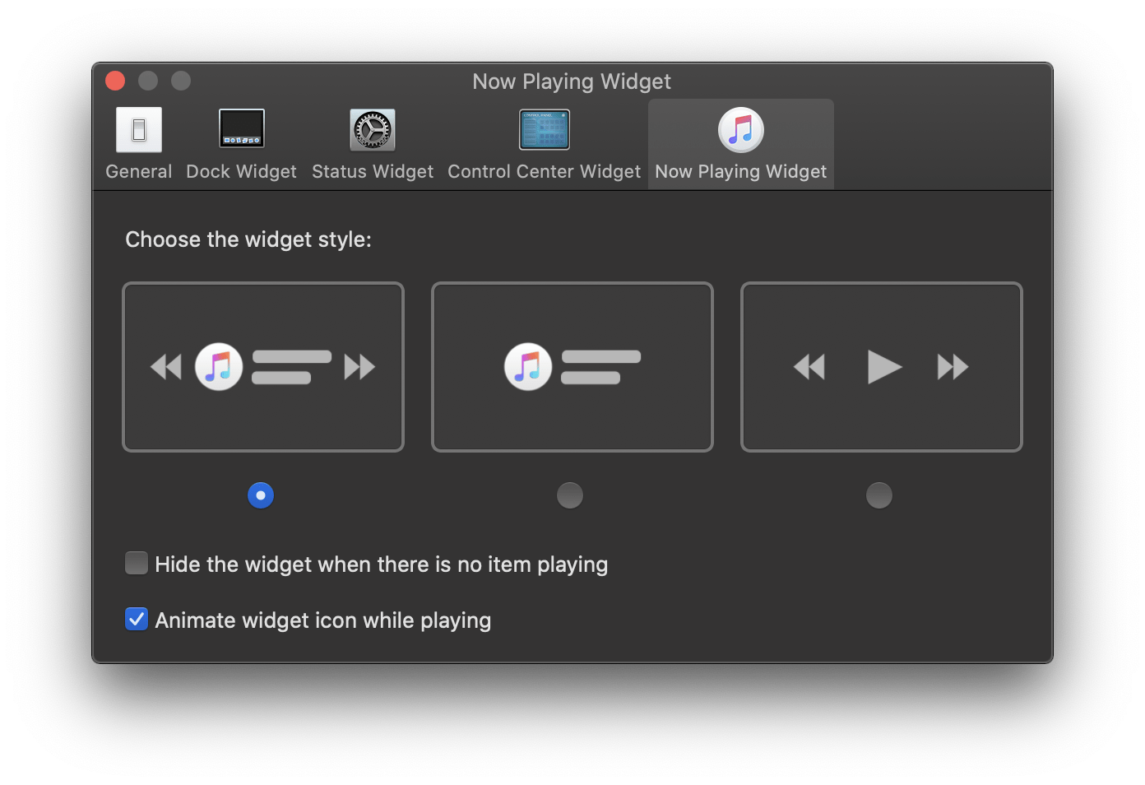This screenshot has height=785, width=1145.
Task: Select the middle widget style radio button
Action: coord(570,495)
